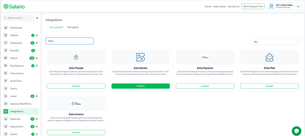
Task: Click the Salario logo
Action: tap(14, 7)
